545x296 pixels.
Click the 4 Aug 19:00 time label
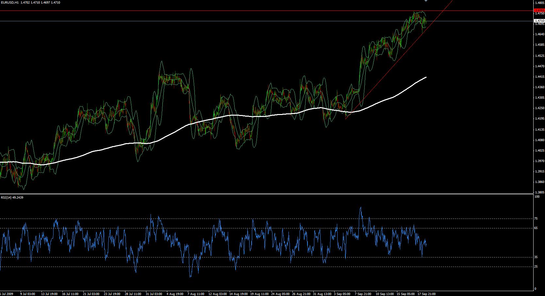pos(174,294)
